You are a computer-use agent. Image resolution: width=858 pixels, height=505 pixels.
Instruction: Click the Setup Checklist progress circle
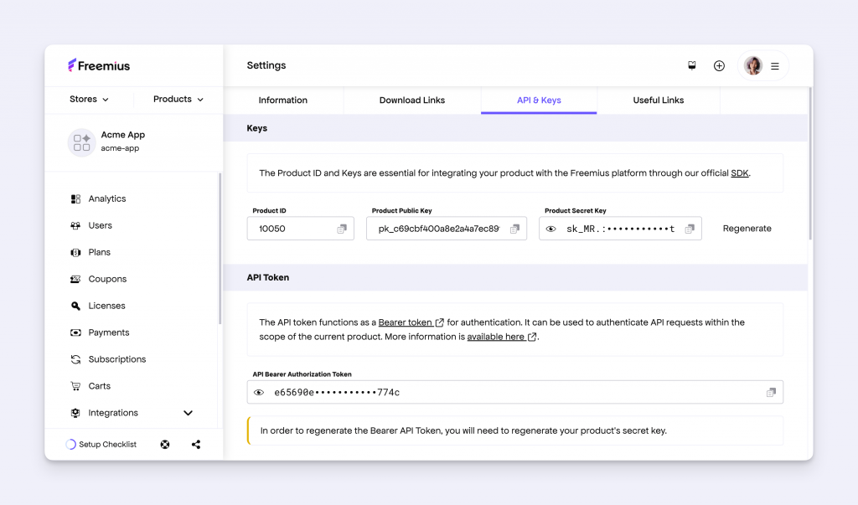70,444
